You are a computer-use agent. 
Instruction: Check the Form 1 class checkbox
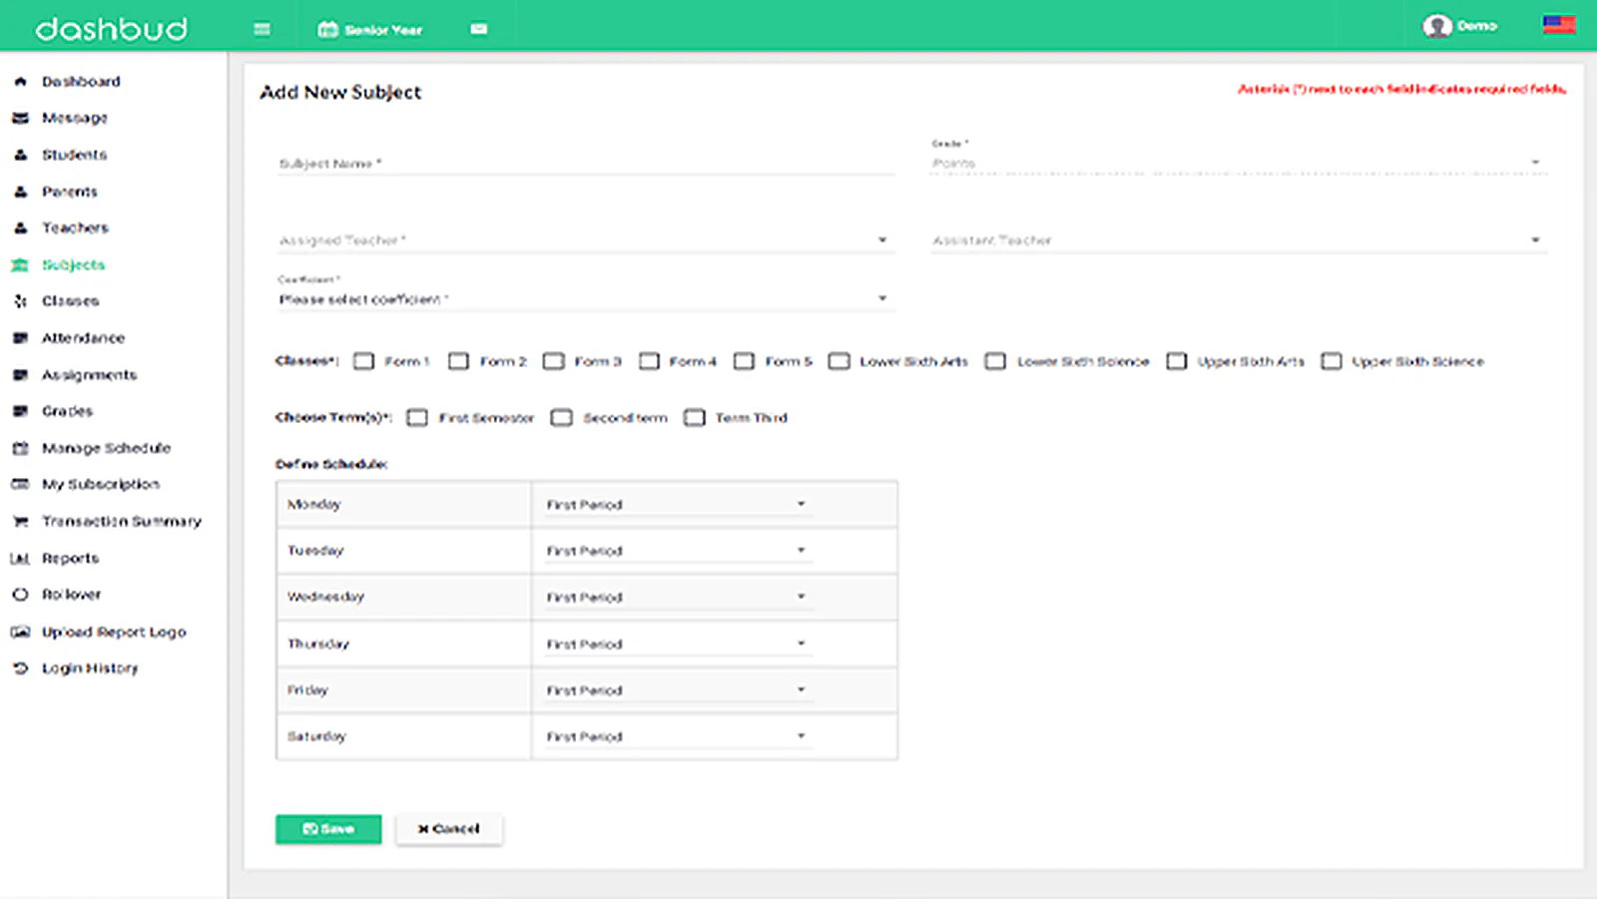[x=364, y=361]
